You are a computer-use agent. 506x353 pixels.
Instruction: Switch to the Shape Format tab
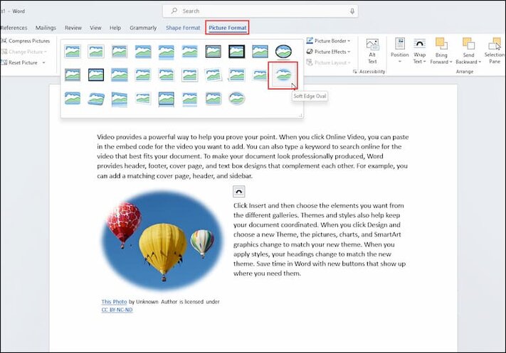183,28
